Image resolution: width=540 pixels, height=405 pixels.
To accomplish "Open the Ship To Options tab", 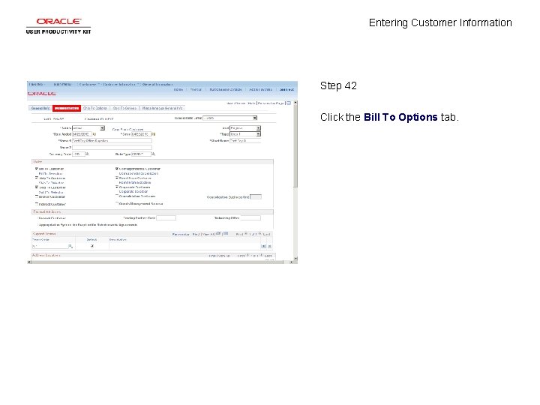I will coord(95,108).
